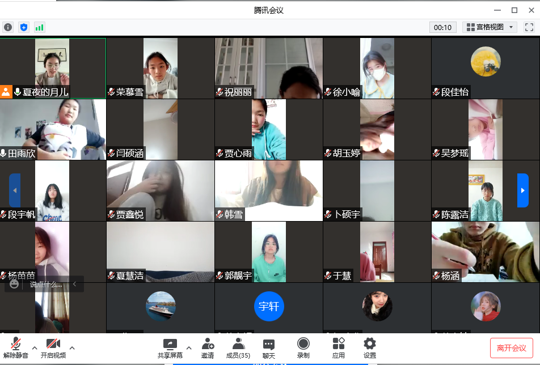Expand the 宫格视图 layout dropdown

tap(490, 27)
